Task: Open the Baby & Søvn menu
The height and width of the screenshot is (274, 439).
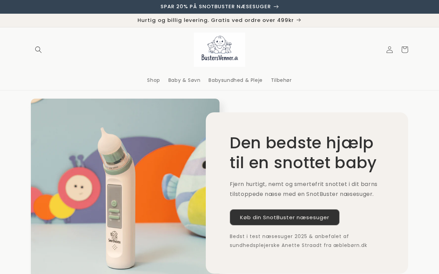Action: click(x=184, y=80)
